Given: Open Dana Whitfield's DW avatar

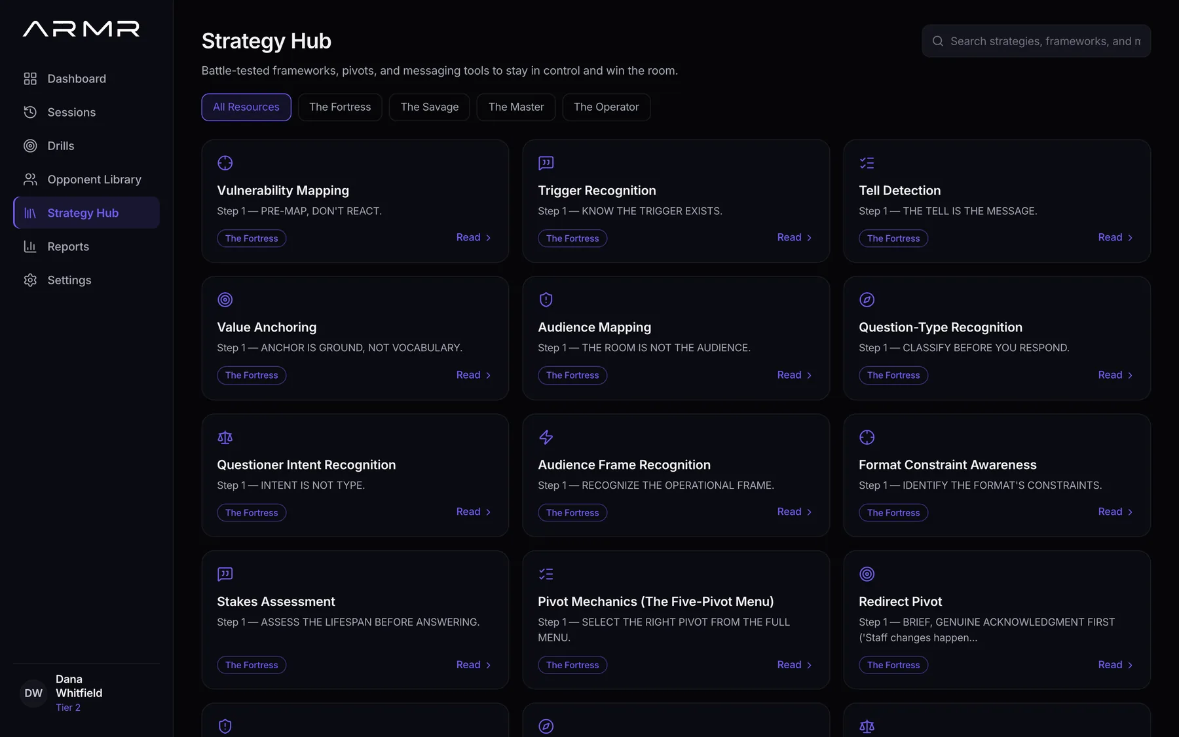Looking at the screenshot, I should tap(33, 693).
